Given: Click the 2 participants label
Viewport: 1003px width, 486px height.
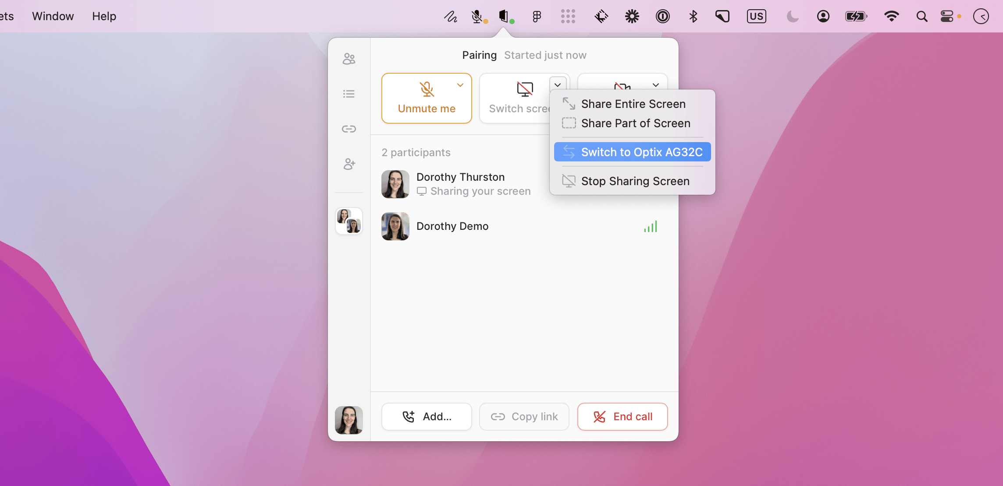Looking at the screenshot, I should [x=416, y=153].
